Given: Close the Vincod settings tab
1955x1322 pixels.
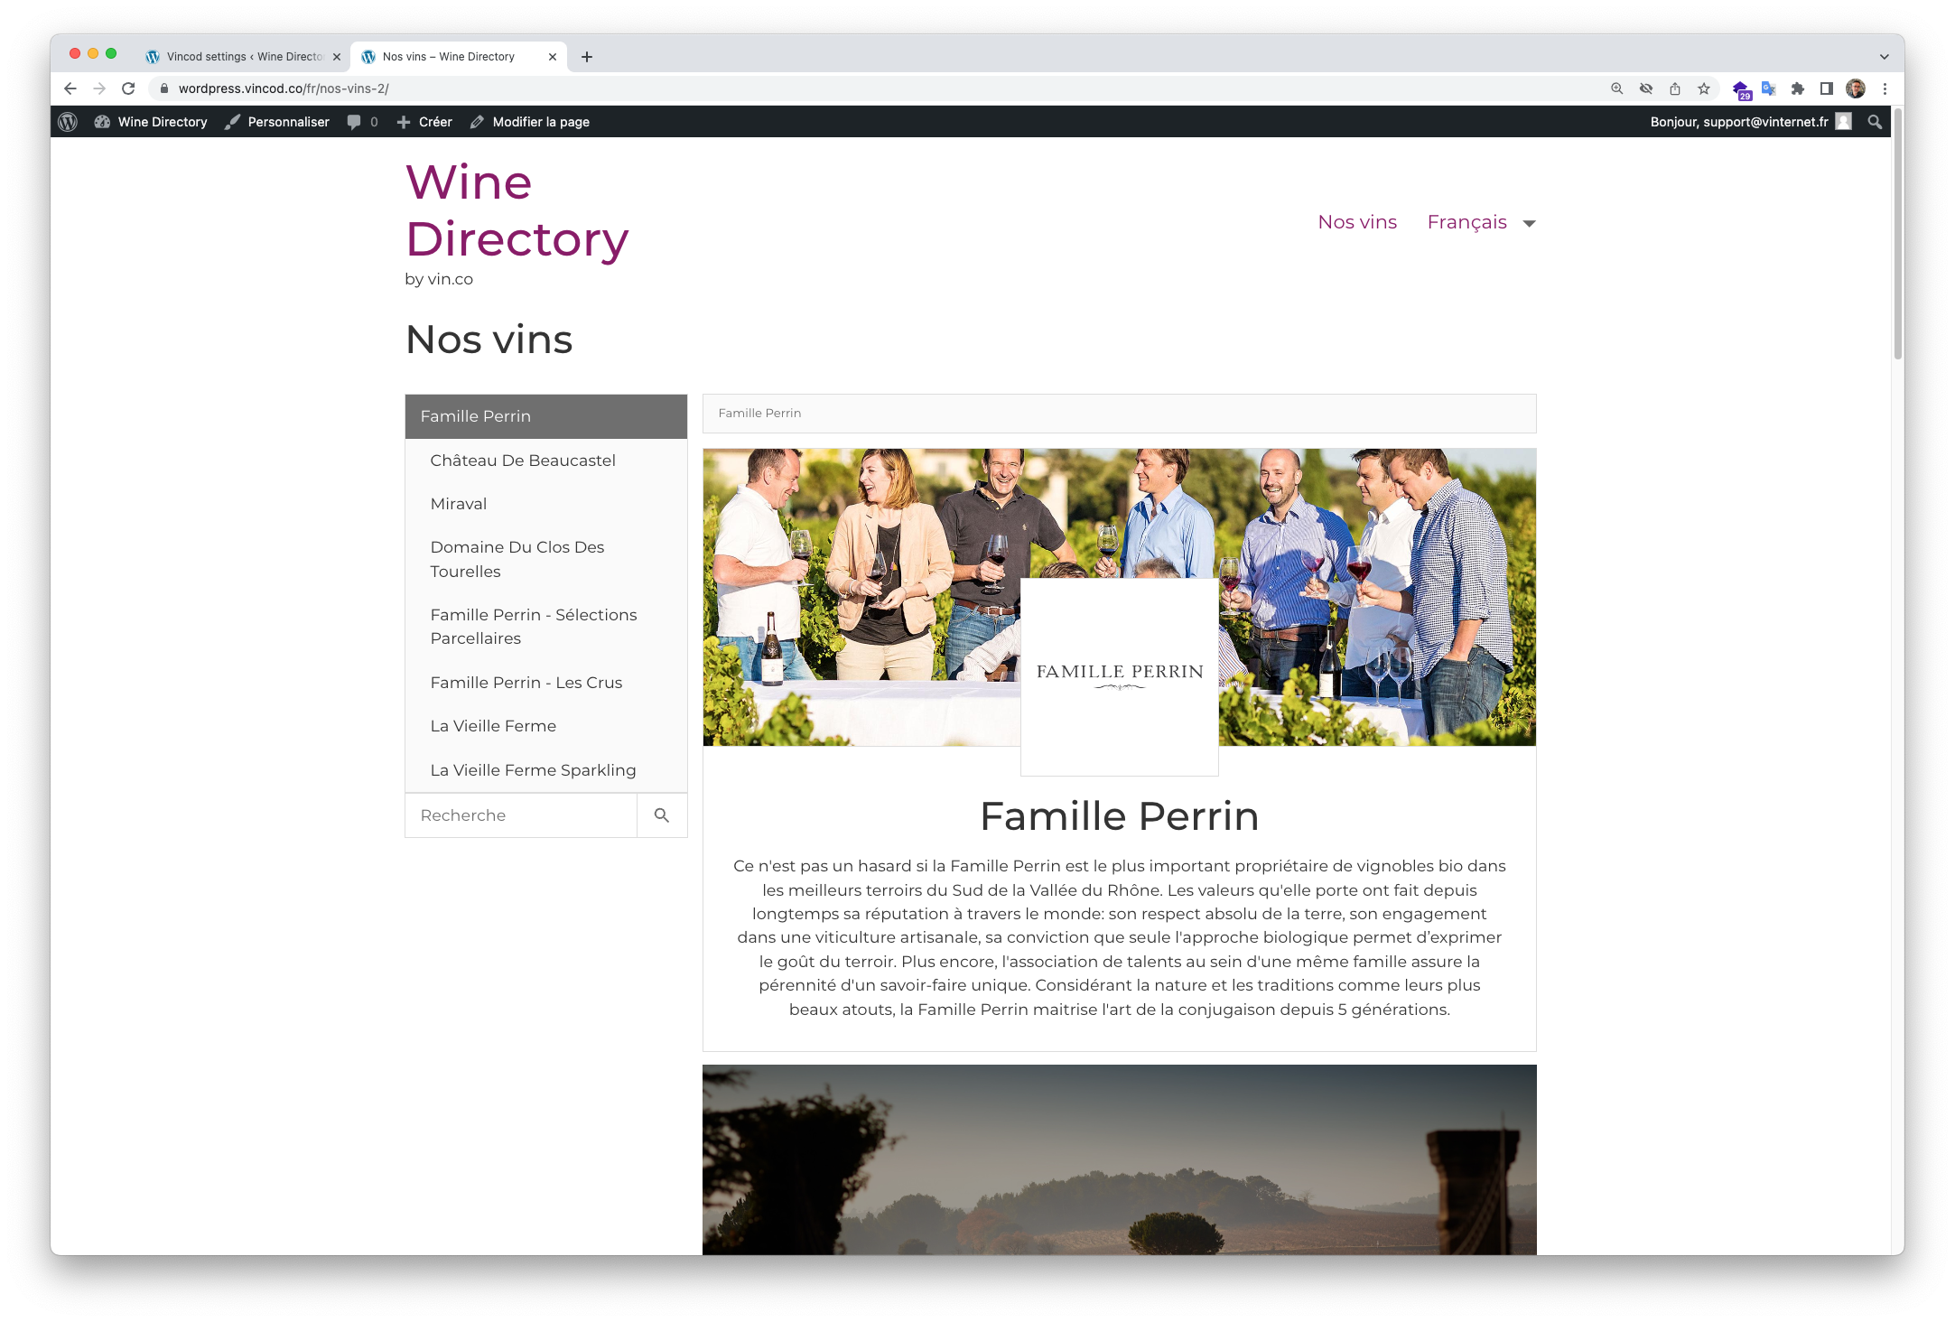Looking at the screenshot, I should point(337,57).
